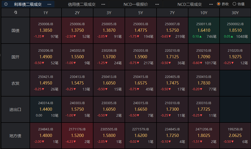Click the 10Y column header

[204, 13]
